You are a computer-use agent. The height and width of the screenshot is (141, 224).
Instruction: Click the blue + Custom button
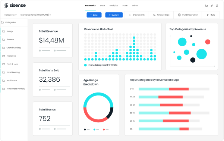point(114,15)
